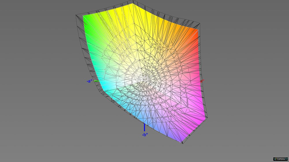Pick the violet bottom tip of gamut

point(181,141)
